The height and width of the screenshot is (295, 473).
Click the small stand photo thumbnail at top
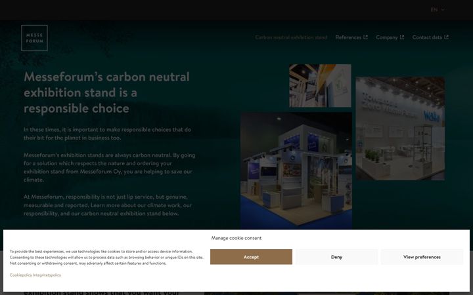[x=320, y=85]
